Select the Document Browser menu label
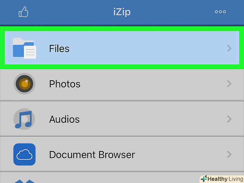 click(92, 155)
